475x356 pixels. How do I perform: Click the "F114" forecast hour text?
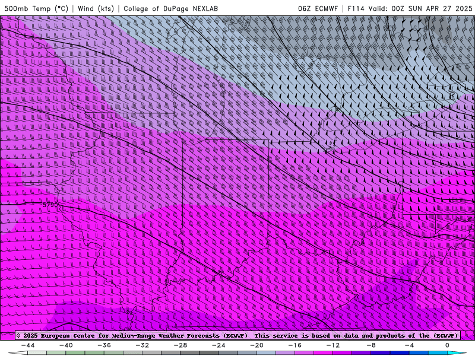[x=356, y=9]
